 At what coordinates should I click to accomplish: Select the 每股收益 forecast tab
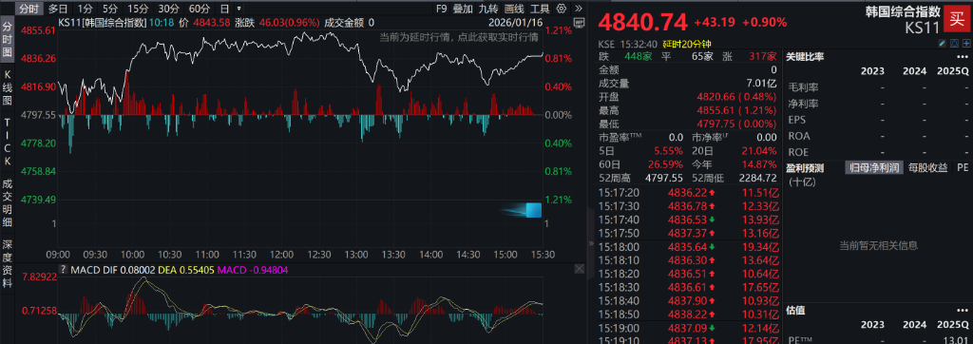click(927, 167)
